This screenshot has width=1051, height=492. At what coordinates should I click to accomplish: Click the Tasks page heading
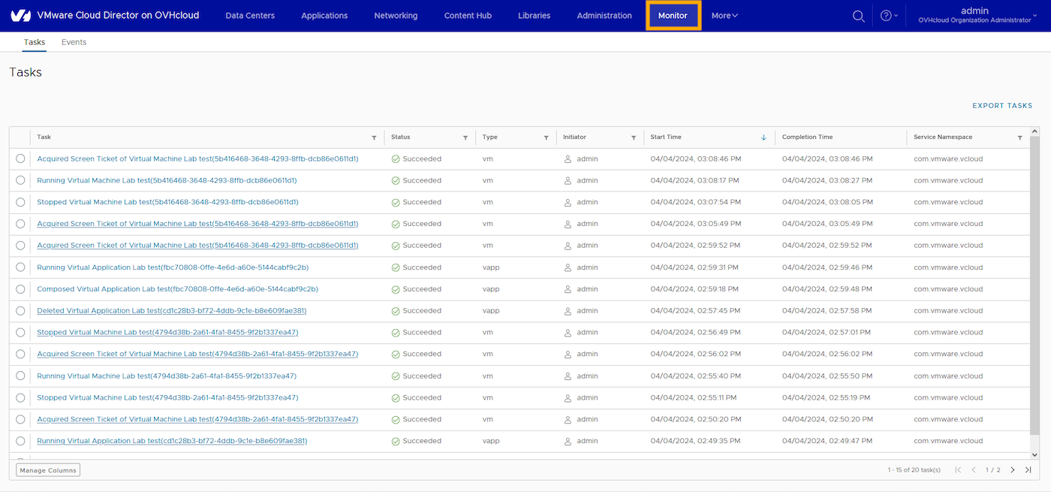[26, 73]
